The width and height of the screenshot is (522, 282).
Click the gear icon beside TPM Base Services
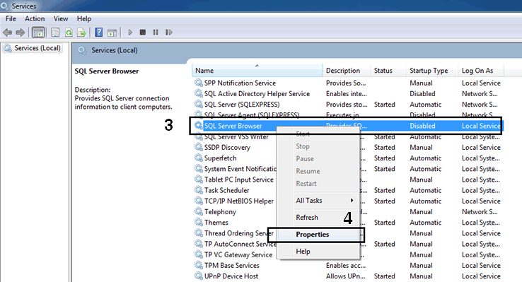click(x=199, y=265)
